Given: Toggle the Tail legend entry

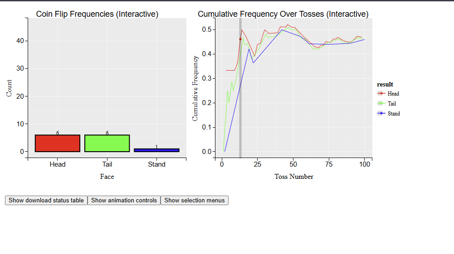Looking at the screenshot, I should (391, 104).
